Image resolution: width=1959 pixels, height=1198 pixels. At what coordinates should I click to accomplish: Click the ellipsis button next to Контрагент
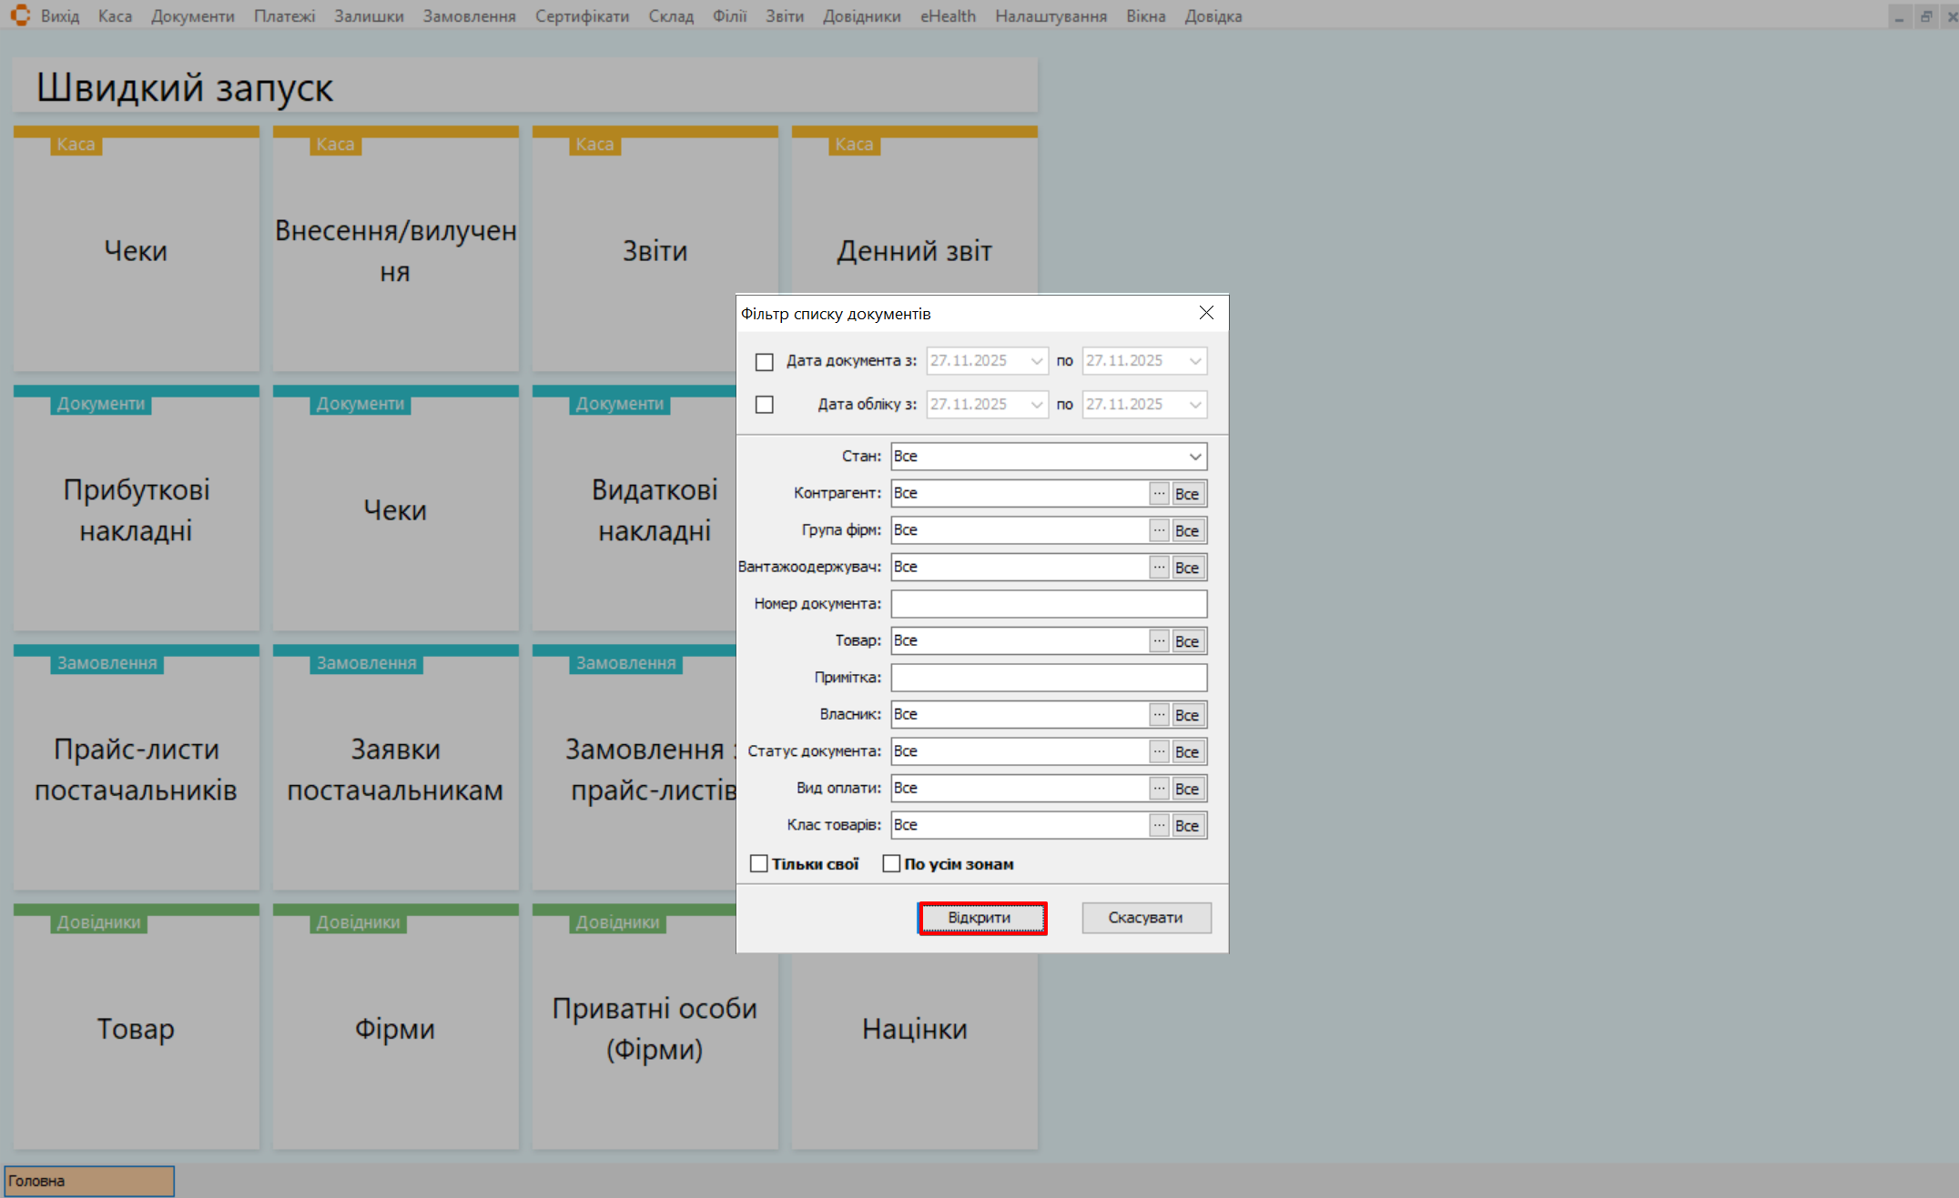1158,493
